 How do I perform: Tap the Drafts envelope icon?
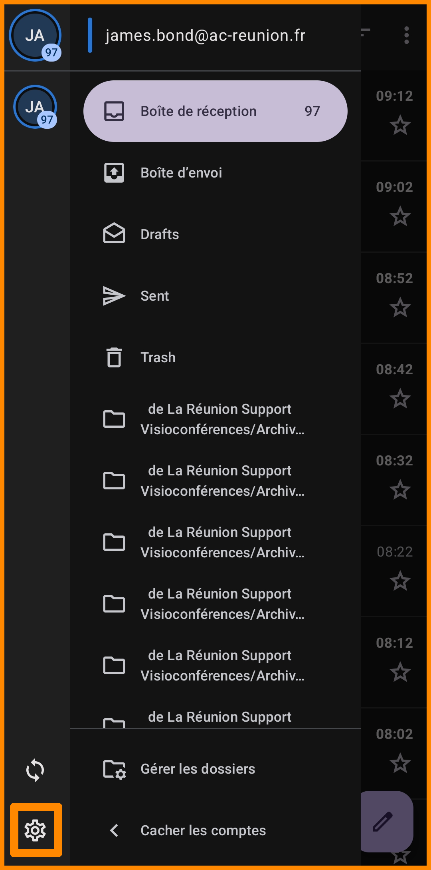114,234
